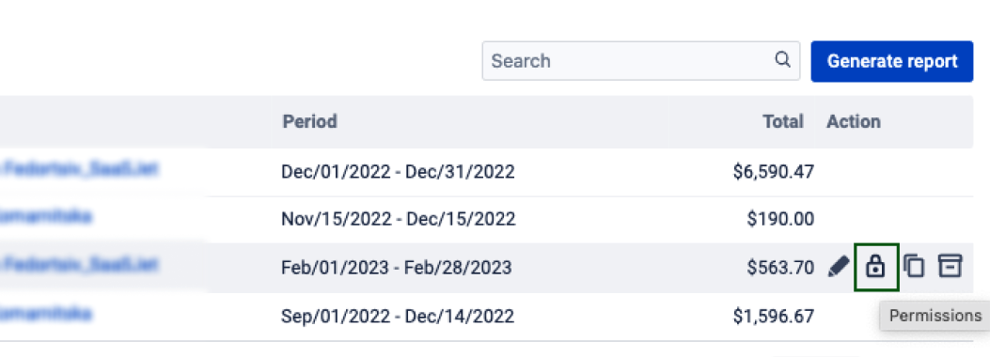This screenshot has width=990, height=357.
Task: Open the blurred report link in Nov/15/2022 row
Action: click(45, 218)
